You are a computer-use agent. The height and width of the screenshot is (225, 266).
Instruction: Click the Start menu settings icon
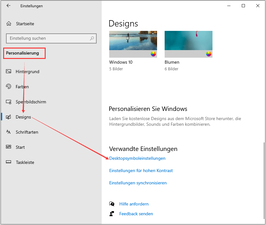8,147
